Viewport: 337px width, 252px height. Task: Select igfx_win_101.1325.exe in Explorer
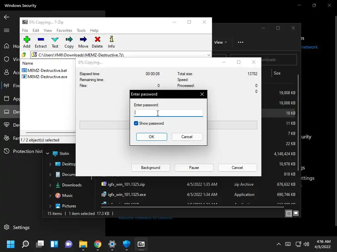point(127,195)
